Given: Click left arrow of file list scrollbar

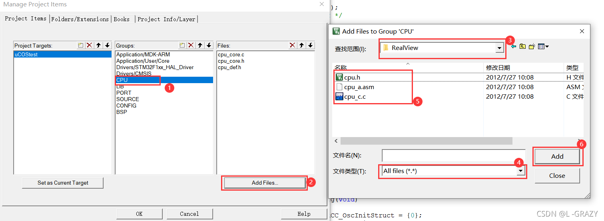Looking at the screenshot, I should pyautogui.click(x=336, y=141).
